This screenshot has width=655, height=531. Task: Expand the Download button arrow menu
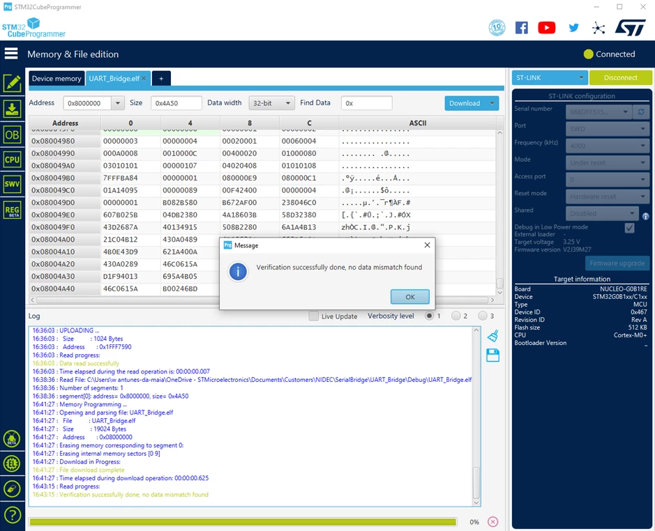coord(492,103)
